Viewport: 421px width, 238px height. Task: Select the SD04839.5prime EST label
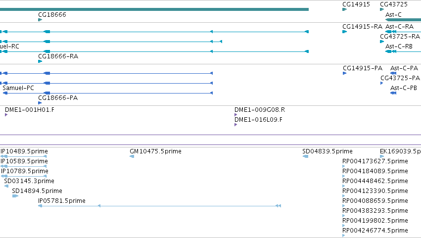[x=327, y=151]
